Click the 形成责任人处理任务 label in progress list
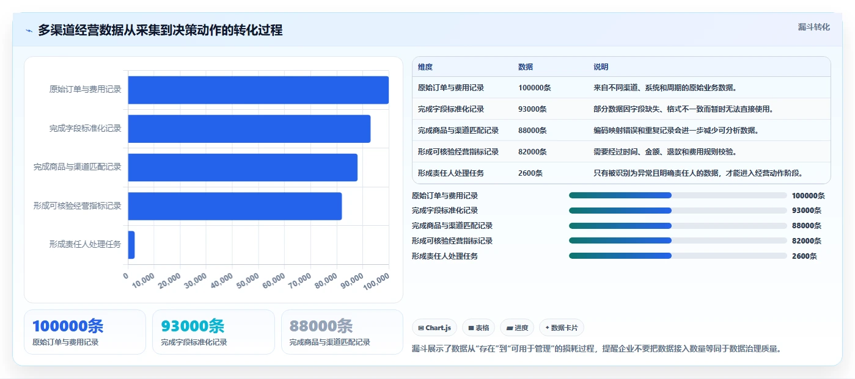 point(445,256)
